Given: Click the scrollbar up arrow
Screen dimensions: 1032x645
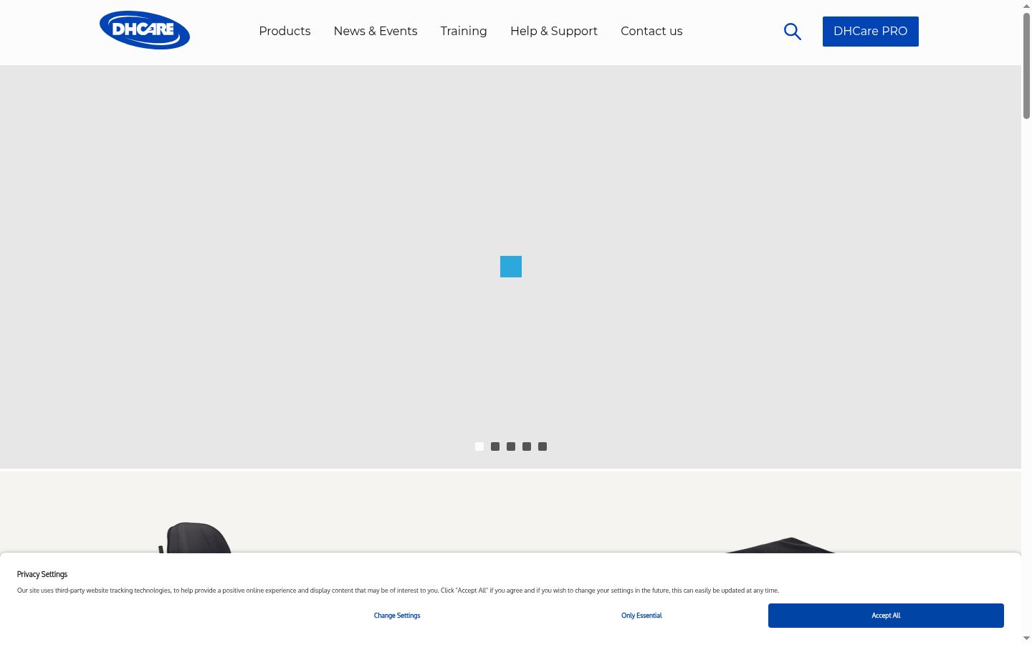Looking at the screenshot, I should pyautogui.click(x=1026, y=6).
